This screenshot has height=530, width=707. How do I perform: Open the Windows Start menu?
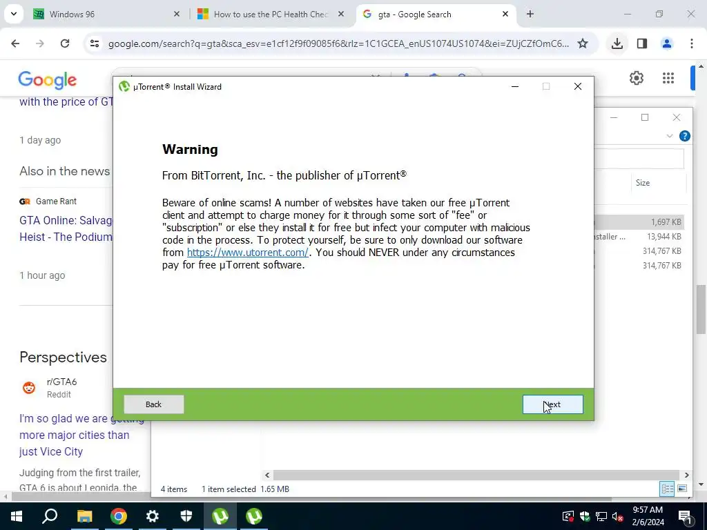(17, 516)
